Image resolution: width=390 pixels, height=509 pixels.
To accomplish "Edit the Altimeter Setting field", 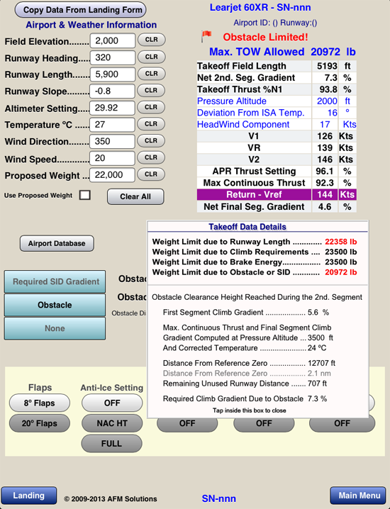I will coord(112,108).
